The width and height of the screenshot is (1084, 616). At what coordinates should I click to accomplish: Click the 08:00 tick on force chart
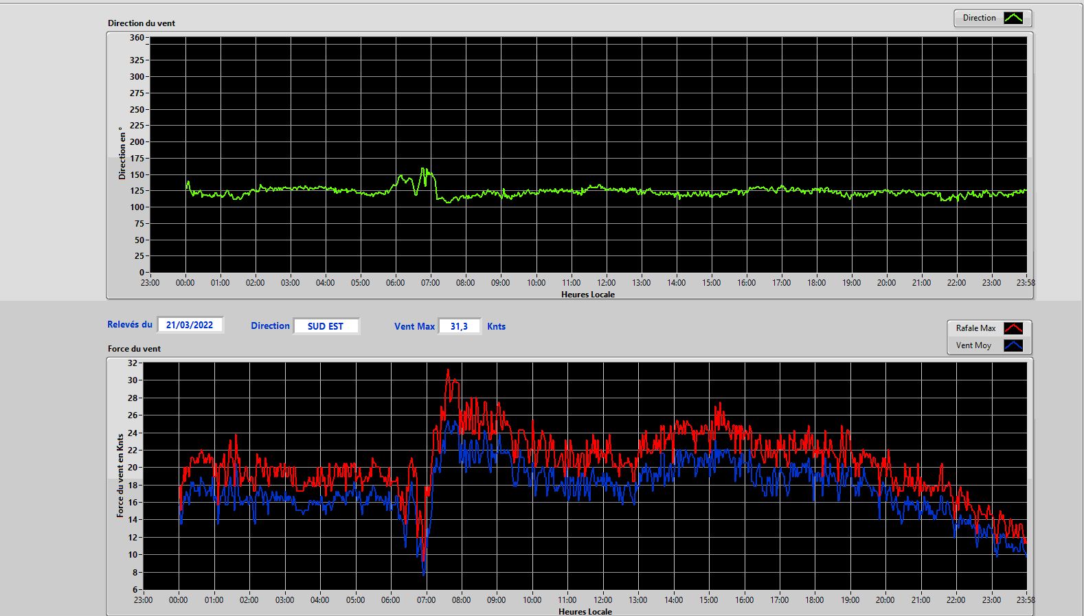point(461,600)
